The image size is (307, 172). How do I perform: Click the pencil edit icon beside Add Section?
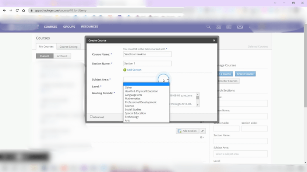click(x=203, y=131)
